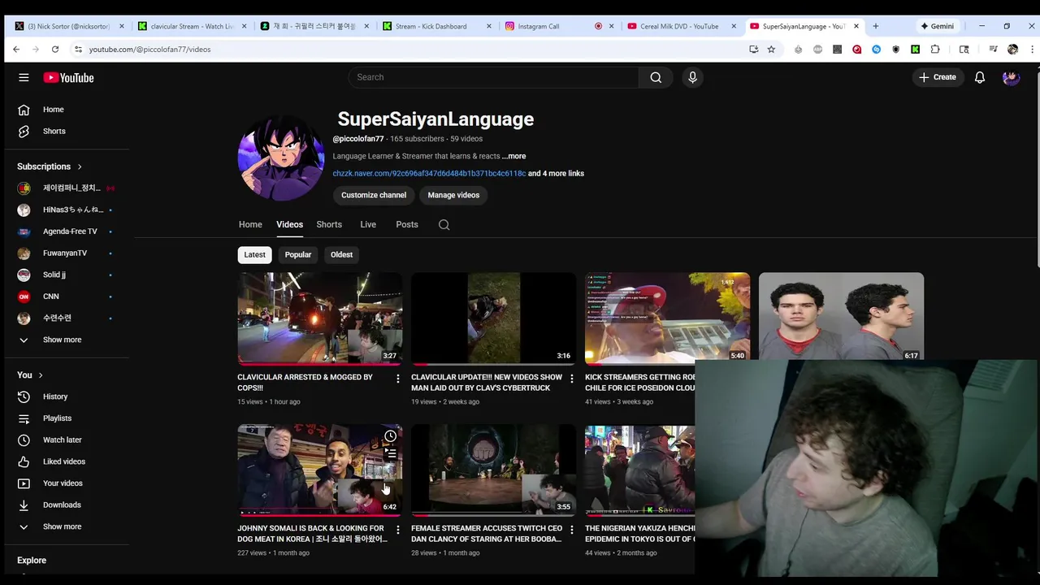Image resolution: width=1040 pixels, height=585 pixels.
Task: Switch to the channel Home tab
Action: coord(250,225)
